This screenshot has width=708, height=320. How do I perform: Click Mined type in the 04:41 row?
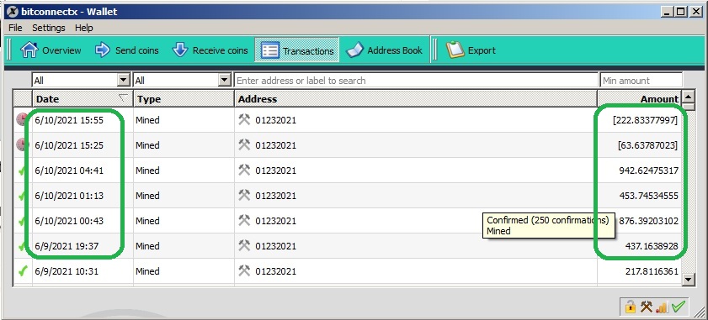pos(147,170)
